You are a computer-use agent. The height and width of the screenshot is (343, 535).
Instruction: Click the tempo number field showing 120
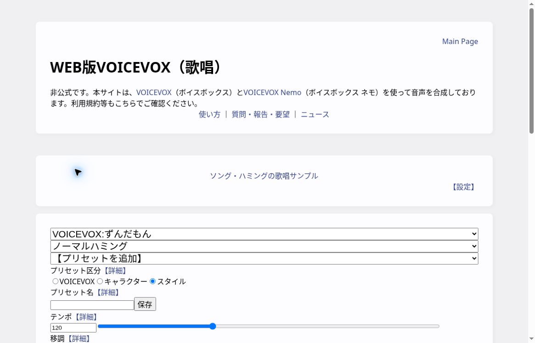coord(73,328)
